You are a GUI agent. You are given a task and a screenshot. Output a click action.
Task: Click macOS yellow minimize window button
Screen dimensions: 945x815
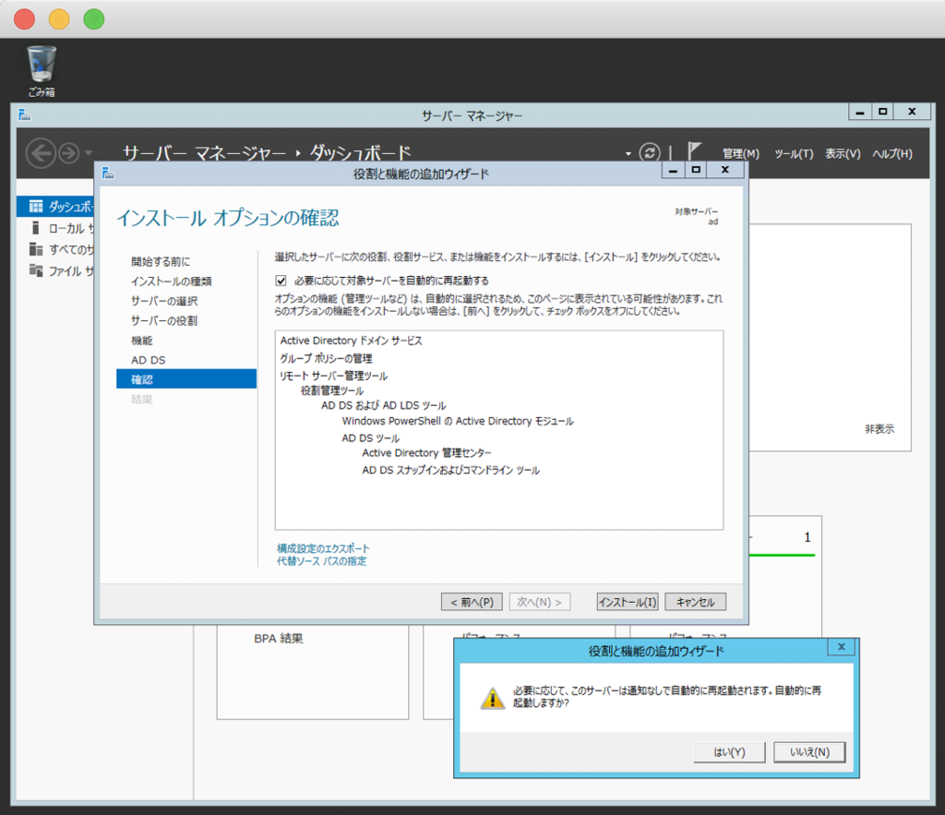[59, 19]
